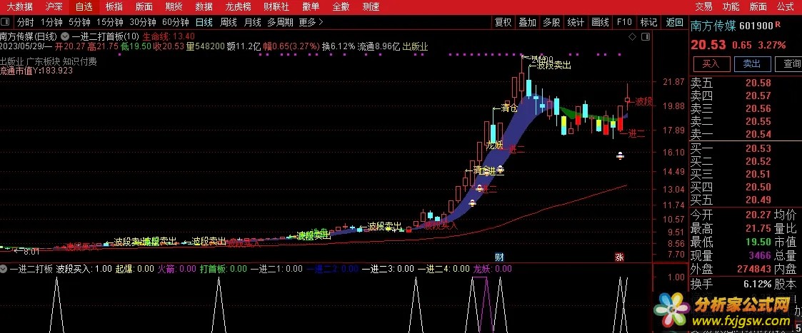
Task: Open the 板指 menu
Action: [114, 6]
